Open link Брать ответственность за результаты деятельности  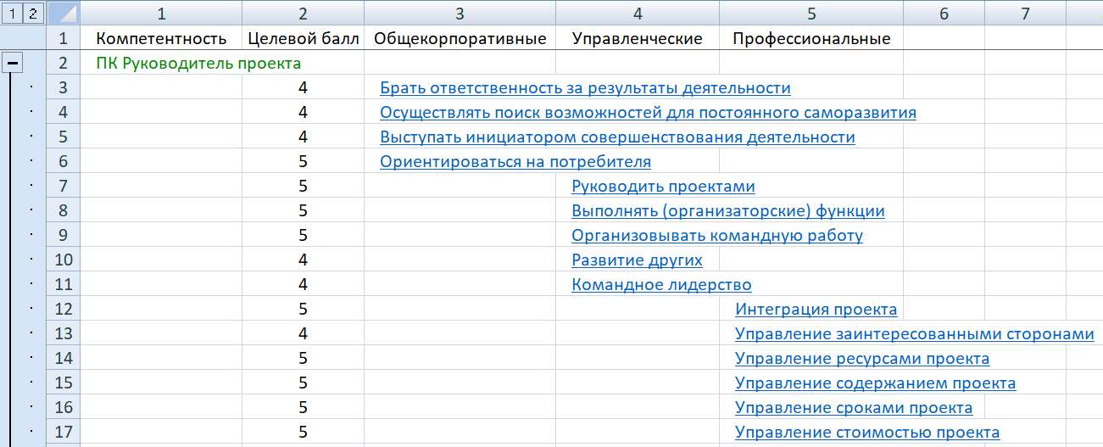(585, 88)
